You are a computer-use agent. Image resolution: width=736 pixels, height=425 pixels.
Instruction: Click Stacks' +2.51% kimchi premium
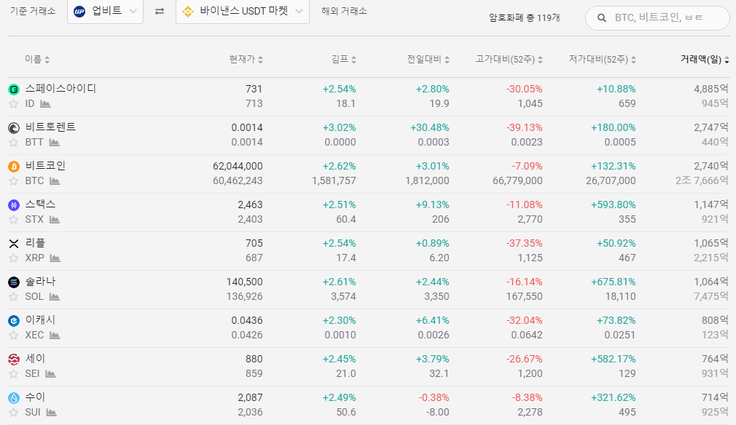point(339,204)
